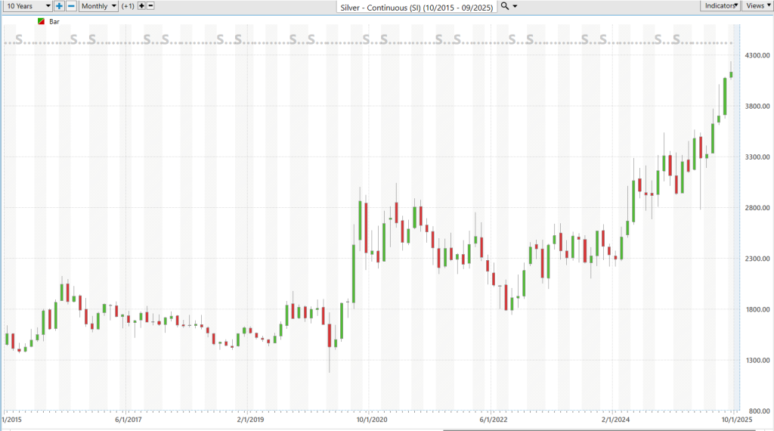Open symbol search with the magnifying glass
Image resolution: width=774 pixels, height=431 pixels.
(x=505, y=6)
